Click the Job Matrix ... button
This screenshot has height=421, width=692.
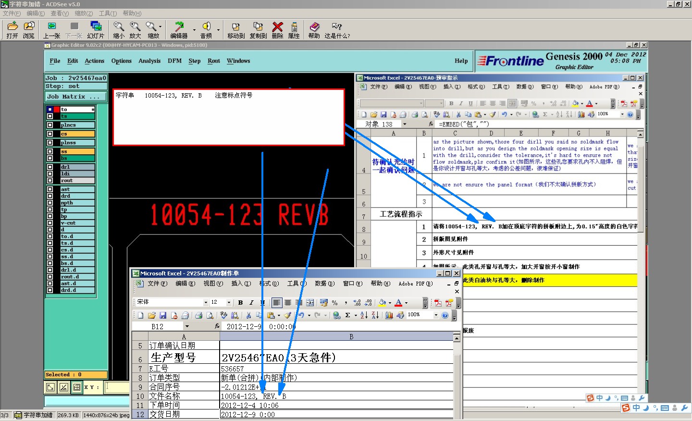76,97
